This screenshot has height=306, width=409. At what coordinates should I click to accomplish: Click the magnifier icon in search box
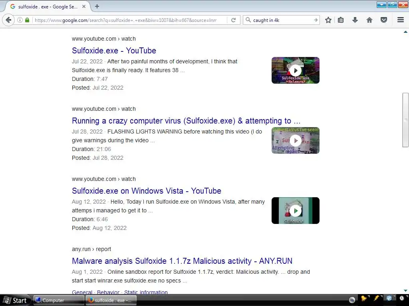click(x=248, y=20)
